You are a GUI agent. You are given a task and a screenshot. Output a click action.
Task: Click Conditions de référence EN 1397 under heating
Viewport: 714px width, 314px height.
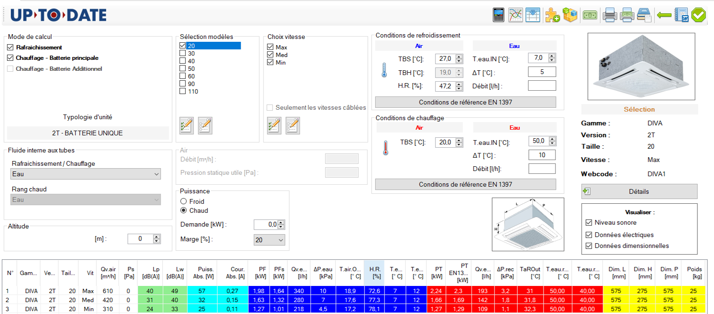(x=465, y=184)
